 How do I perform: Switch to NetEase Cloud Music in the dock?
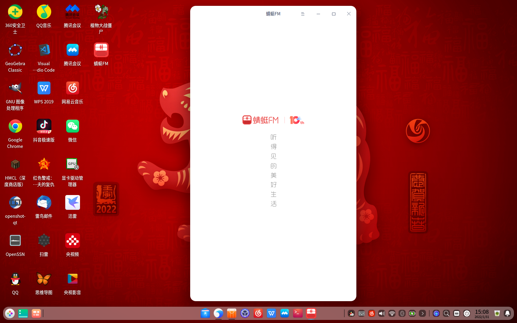(258, 313)
